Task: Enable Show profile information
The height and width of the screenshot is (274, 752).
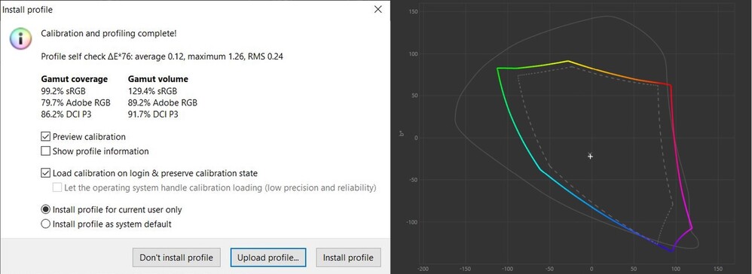Action: pyautogui.click(x=45, y=151)
